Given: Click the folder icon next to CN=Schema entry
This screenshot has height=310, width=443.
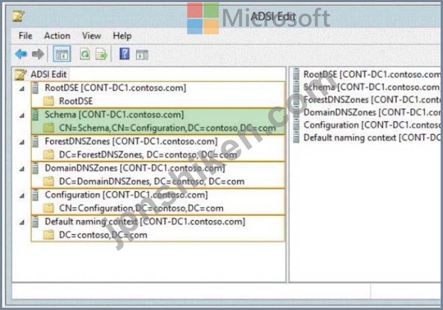Looking at the screenshot, I should click(49, 128).
